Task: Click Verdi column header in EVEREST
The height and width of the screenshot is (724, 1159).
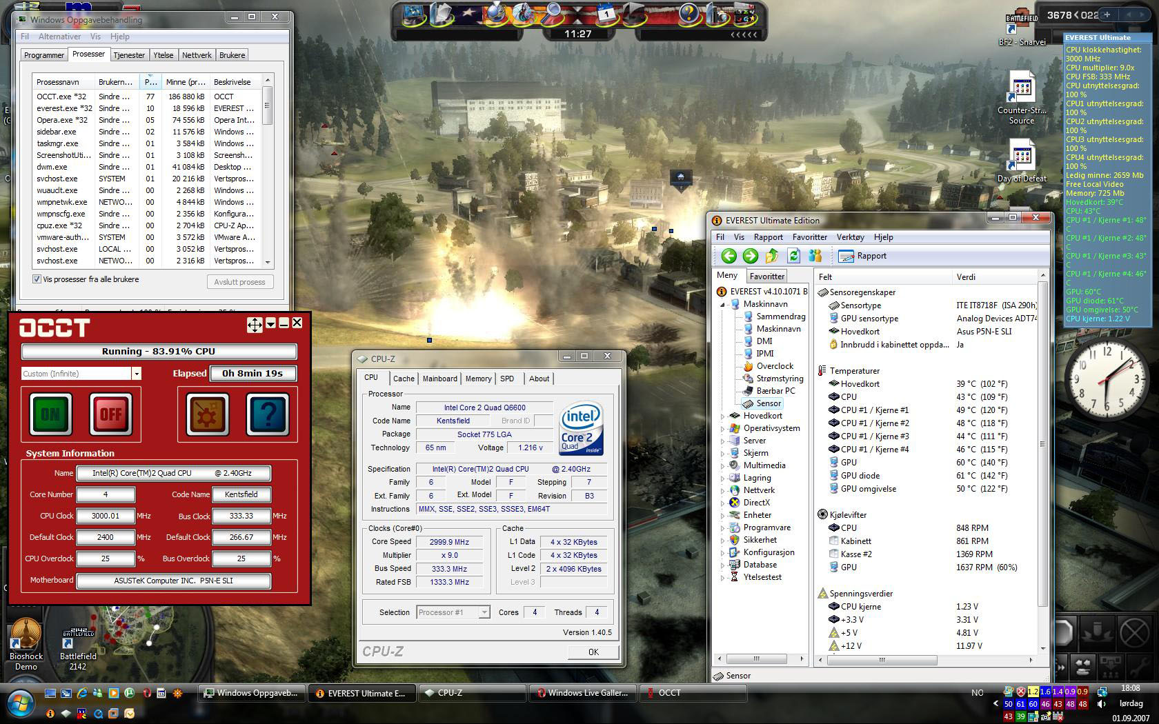Action: [993, 277]
